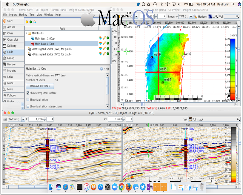Click surface layer icon for Main East 1
The image size is (243, 195).
(100, 43)
